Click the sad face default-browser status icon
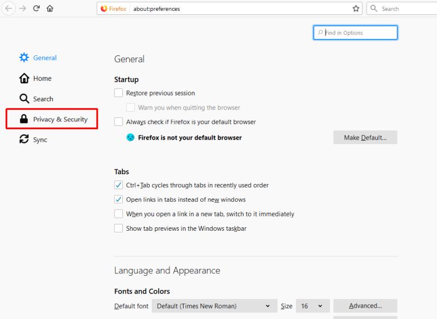The height and width of the screenshot is (319, 437). pyautogui.click(x=130, y=137)
